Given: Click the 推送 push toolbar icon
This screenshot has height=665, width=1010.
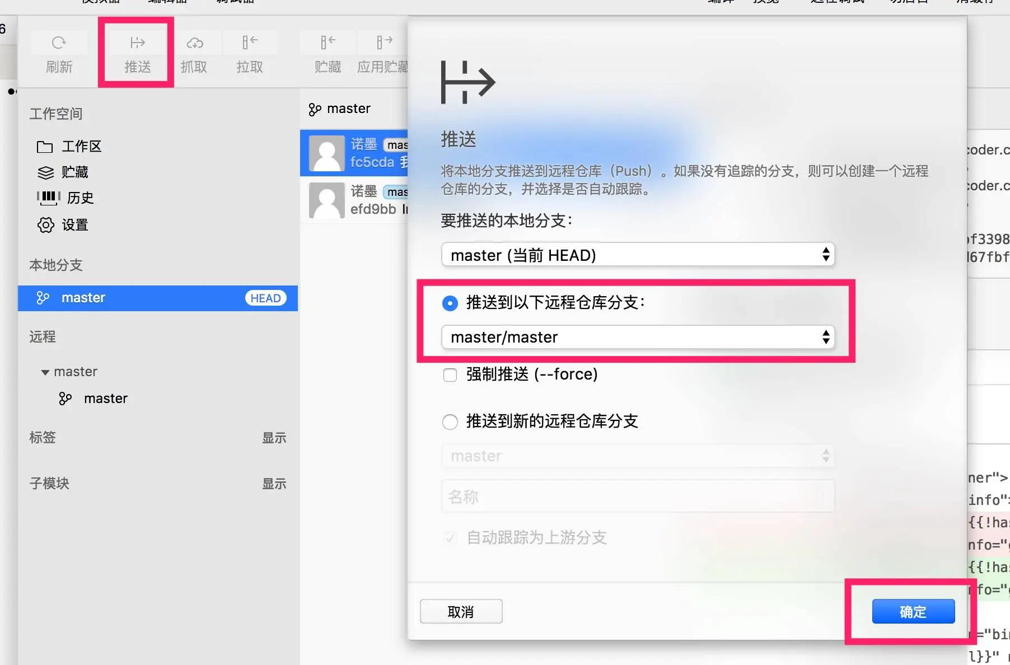Looking at the screenshot, I should [x=137, y=43].
